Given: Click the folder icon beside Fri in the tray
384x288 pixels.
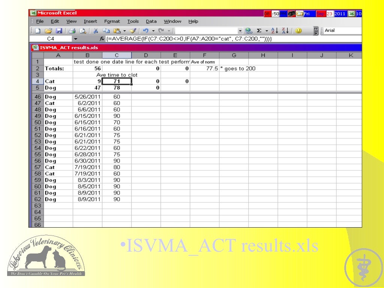Looking at the screenshot, I should 300,14.
